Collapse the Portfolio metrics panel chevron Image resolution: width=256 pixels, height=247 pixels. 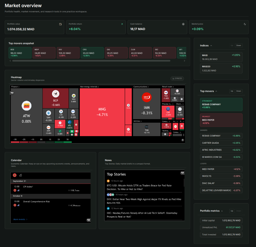222,211
